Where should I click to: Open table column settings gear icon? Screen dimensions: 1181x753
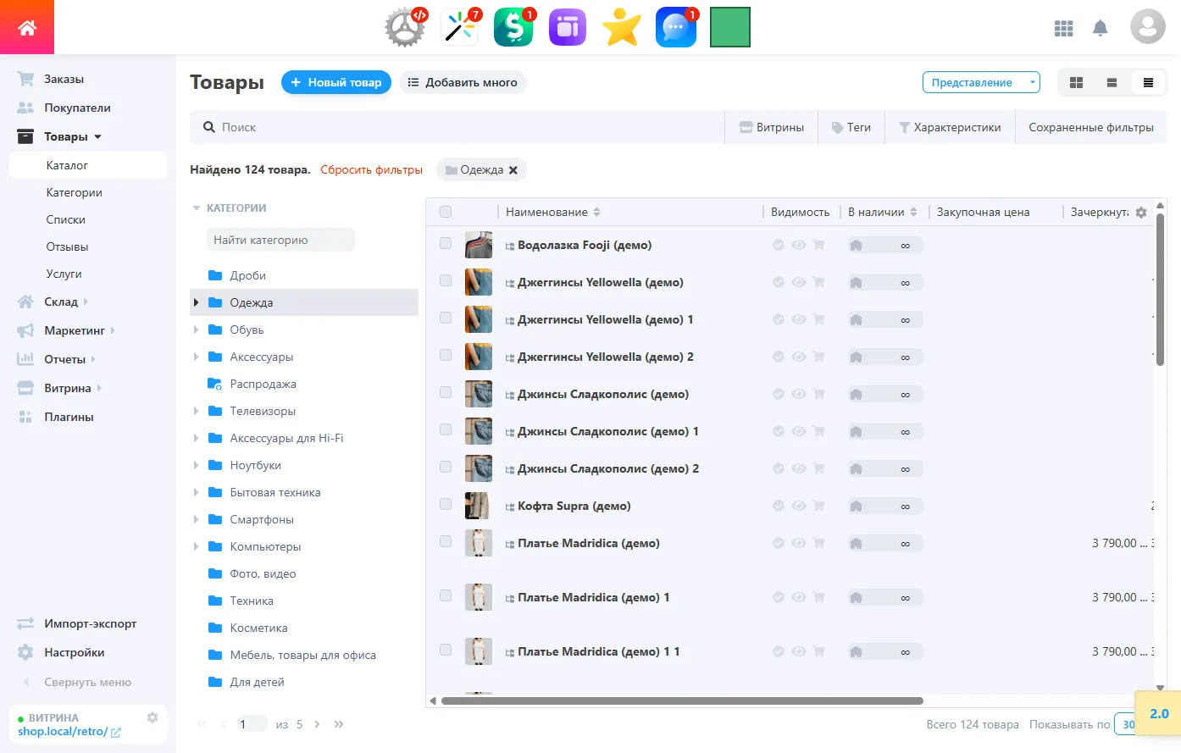coord(1141,213)
